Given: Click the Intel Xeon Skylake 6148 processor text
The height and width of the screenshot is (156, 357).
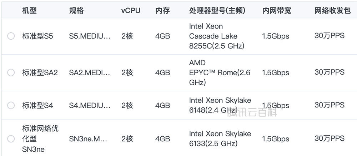Looking at the screenshot, I should [220, 105].
